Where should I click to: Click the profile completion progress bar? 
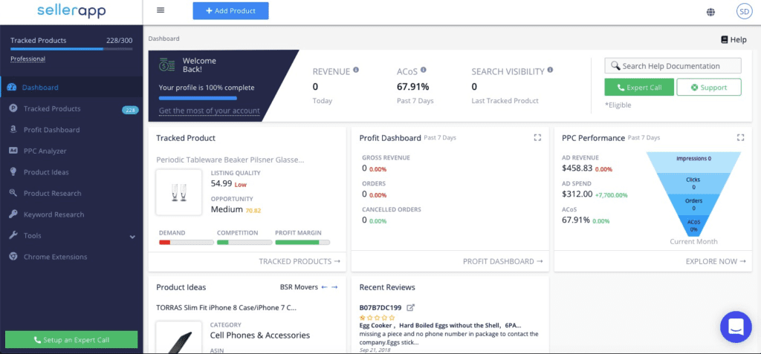[x=198, y=98]
